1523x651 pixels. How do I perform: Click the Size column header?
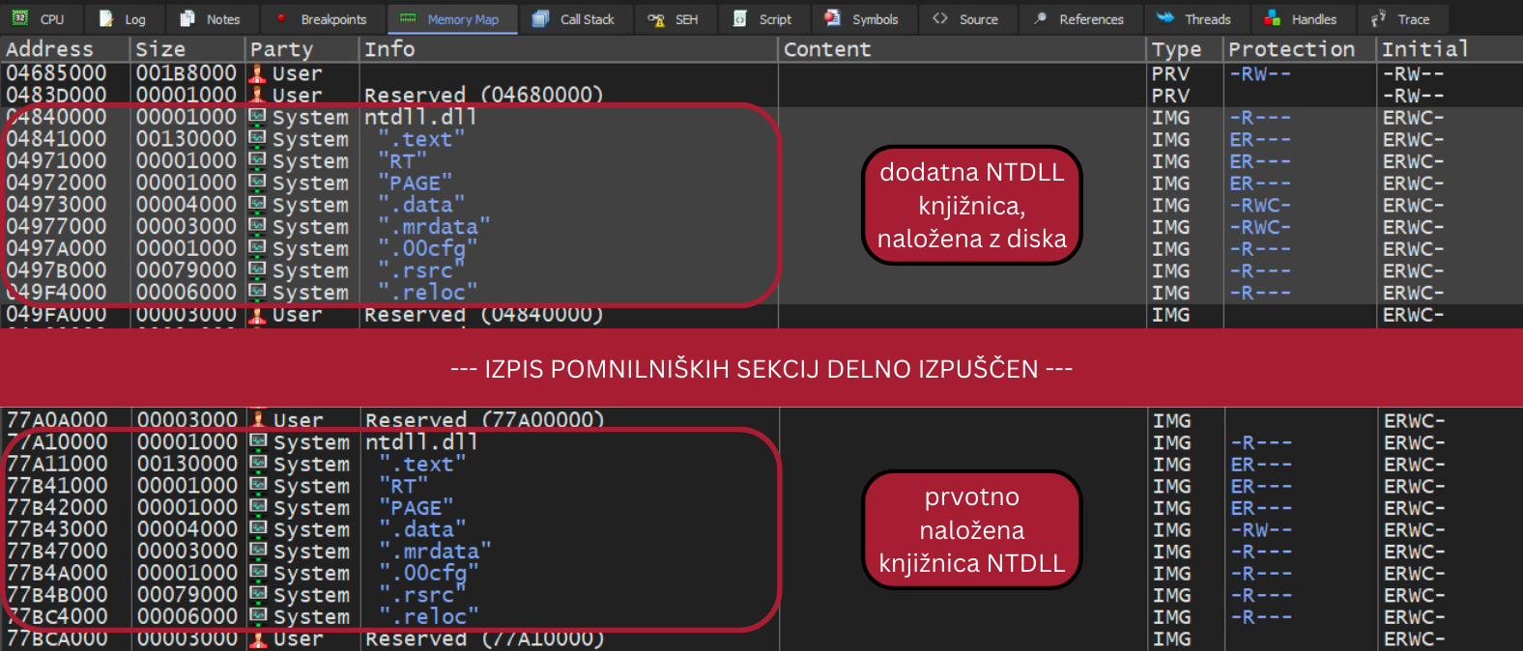(160, 49)
